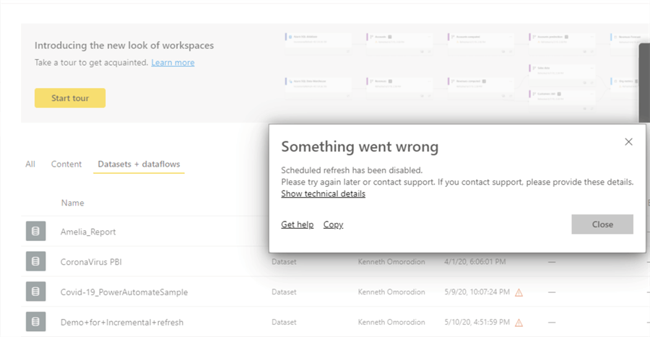Select the Datasets + dataflows tab
The height and width of the screenshot is (337, 650).
pos(139,164)
